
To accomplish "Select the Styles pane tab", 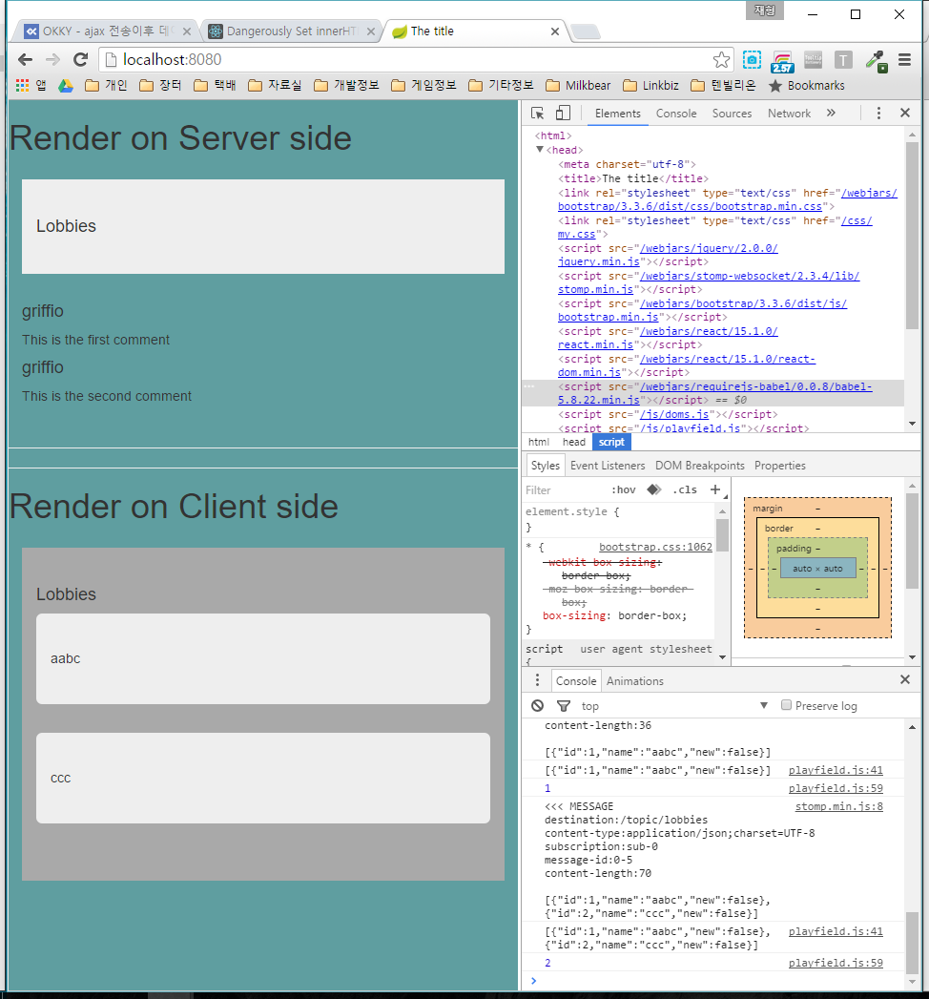I will coord(545,466).
